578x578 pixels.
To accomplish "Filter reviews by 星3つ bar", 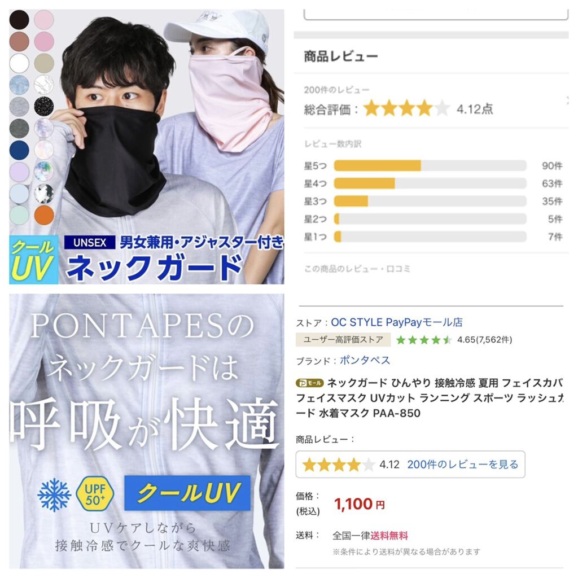I will 430,201.
